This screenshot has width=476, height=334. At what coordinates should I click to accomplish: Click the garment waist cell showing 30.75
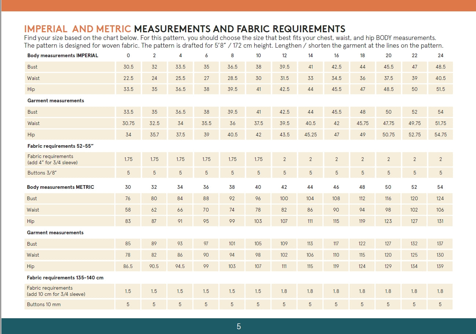(x=128, y=123)
